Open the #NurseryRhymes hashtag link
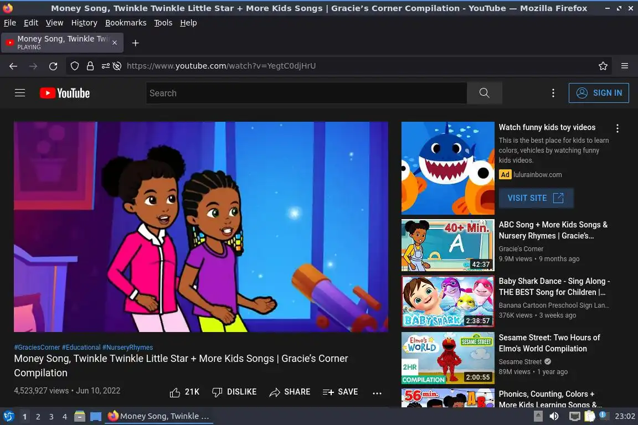The width and height of the screenshot is (638, 425). [128, 348]
